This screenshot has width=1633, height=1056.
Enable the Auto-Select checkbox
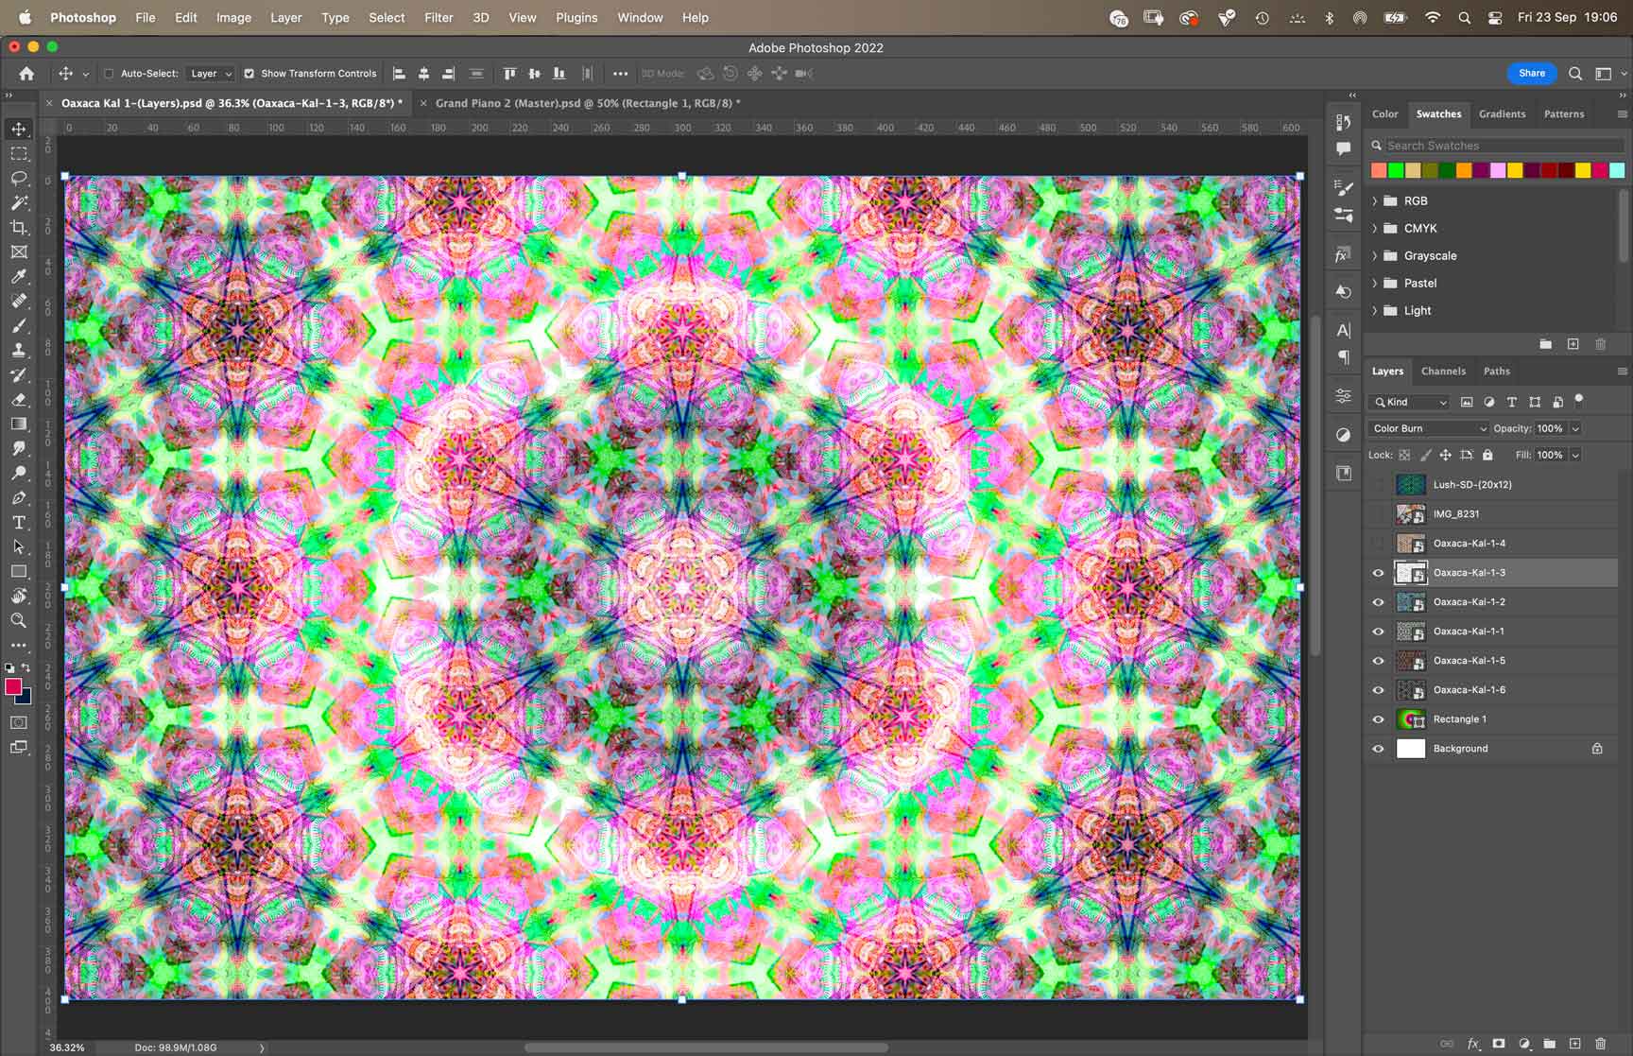pyautogui.click(x=109, y=73)
